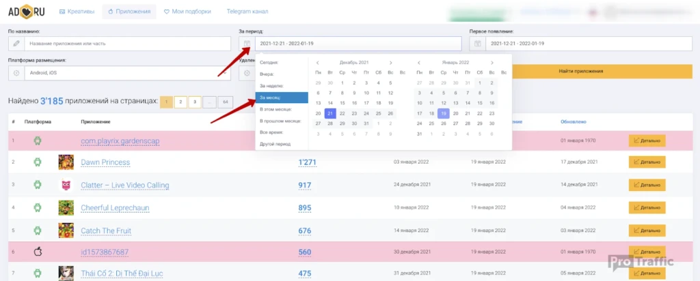Select За неделю preset period
Image resolution: width=700 pixels, height=281 pixels.
coord(282,86)
